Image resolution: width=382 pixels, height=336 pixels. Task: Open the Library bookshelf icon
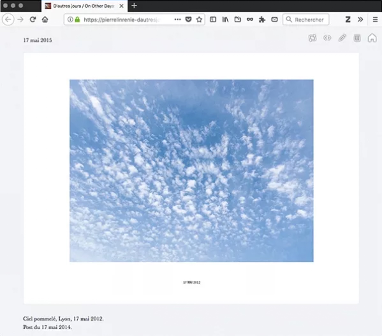(225, 19)
